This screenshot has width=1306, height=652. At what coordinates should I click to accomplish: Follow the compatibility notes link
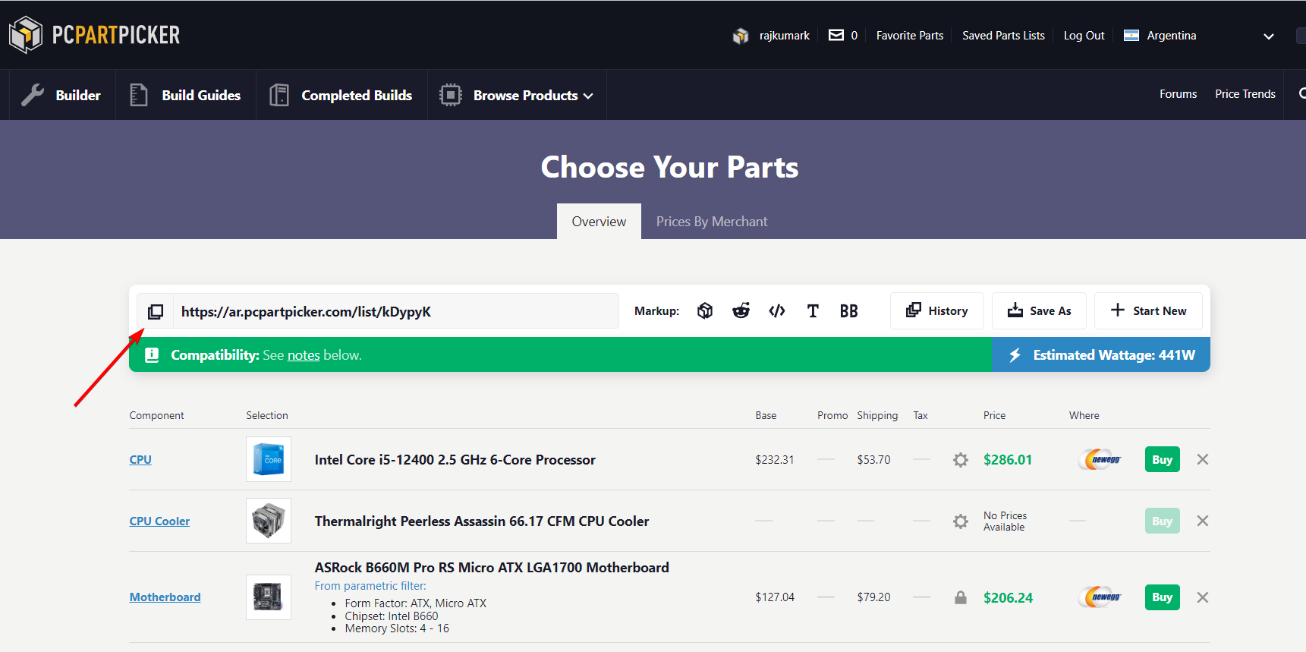(304, 355)
